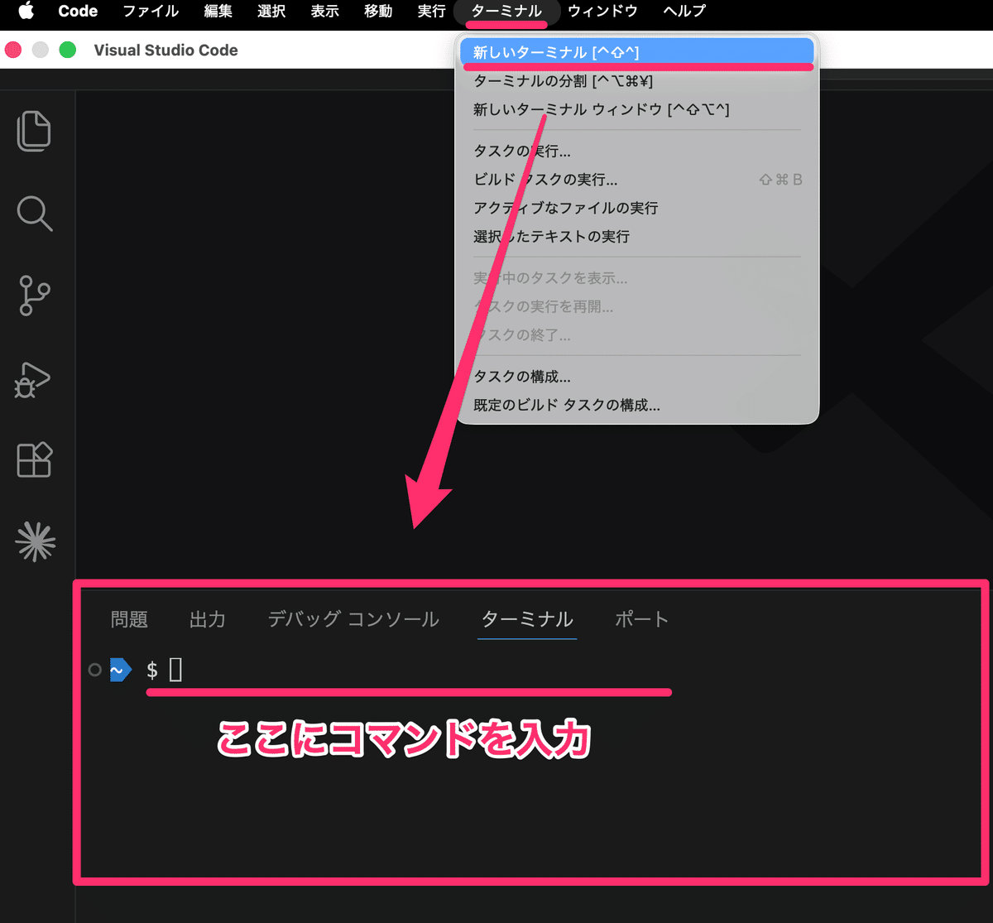The width and height of the screenshot is (993, 923).
Task: Switch to the ポート panel tab
Action: pyautogui.click(x=642, y=619)
